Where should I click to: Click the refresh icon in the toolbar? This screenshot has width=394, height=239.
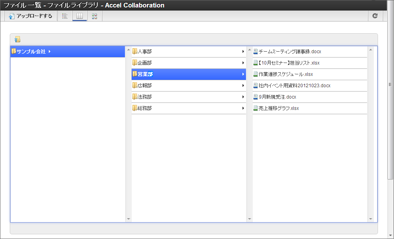[x=375, y=16]
